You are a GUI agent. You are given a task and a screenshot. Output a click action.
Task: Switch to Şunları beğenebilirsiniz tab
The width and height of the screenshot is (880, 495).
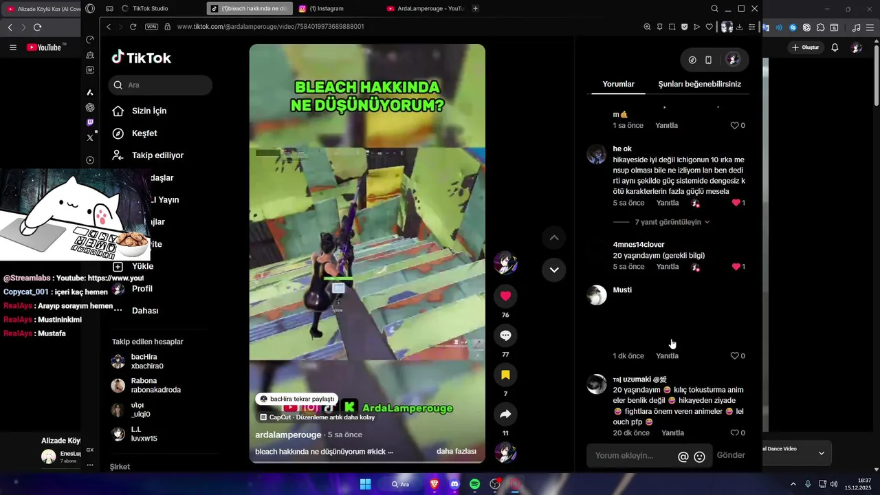pyautogui.click(x=699, y=84)
